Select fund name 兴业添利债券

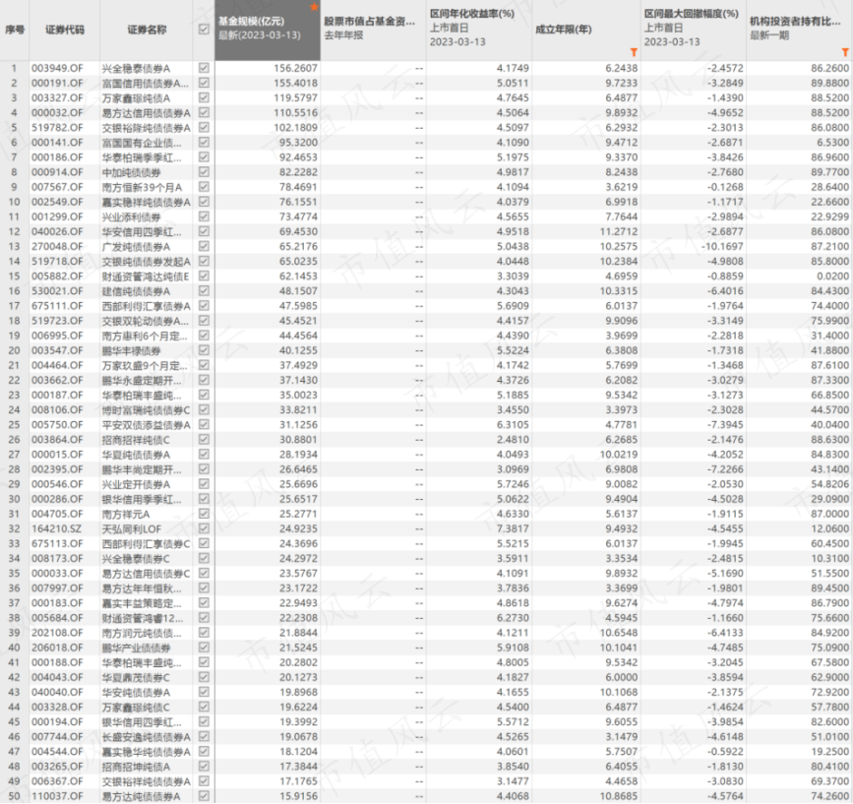(x=132, y=216)
